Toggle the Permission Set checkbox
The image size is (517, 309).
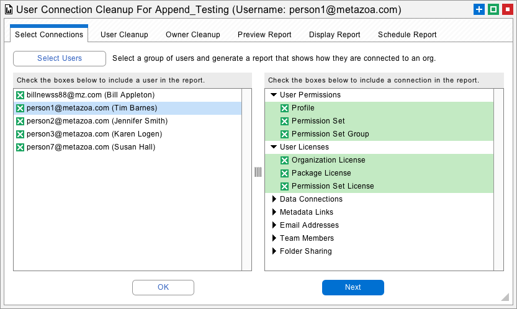pos(284,122)
